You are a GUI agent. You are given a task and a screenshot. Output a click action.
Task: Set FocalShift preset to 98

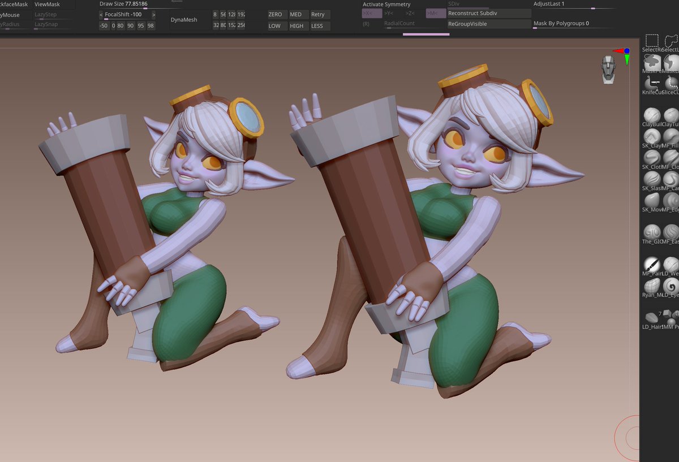151,26
